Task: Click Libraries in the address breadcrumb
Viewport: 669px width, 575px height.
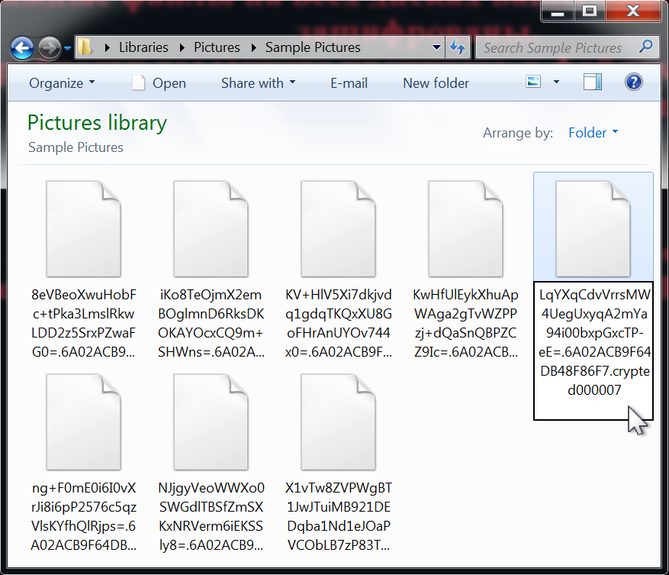Action: pyautogui.click(x=143, y=47)
